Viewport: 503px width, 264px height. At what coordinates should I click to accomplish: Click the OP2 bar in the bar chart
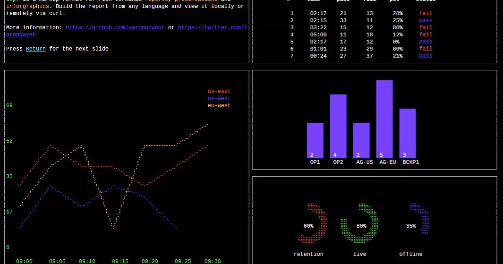pyautogui.click(x=338, y=127)
